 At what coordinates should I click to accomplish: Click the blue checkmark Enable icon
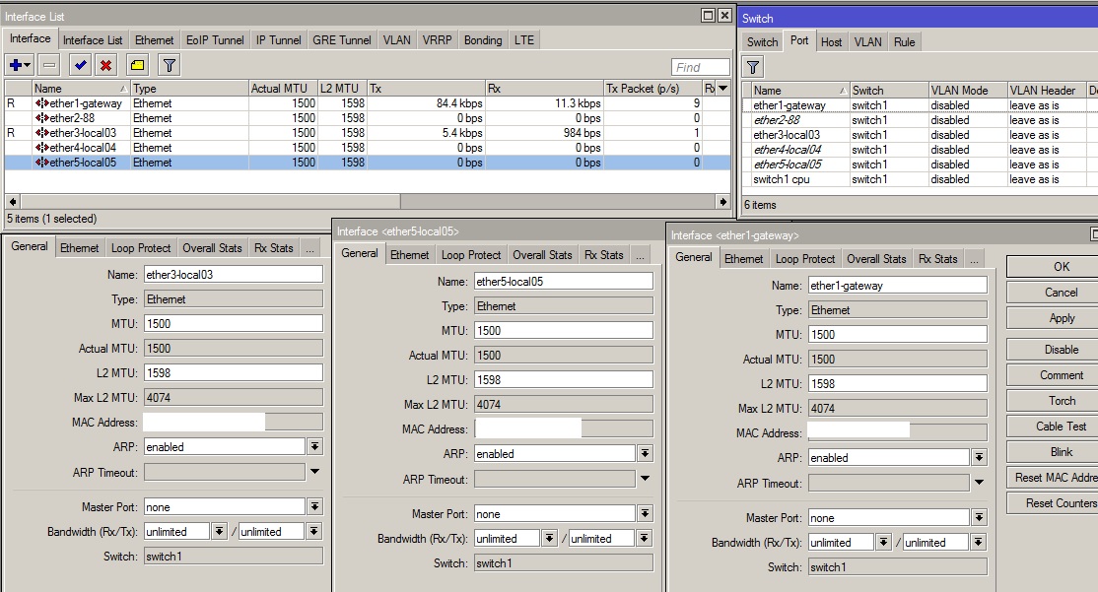(x=81, y=65)
